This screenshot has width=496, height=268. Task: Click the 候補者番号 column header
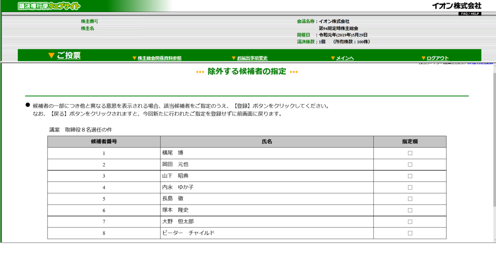point(104,141)
